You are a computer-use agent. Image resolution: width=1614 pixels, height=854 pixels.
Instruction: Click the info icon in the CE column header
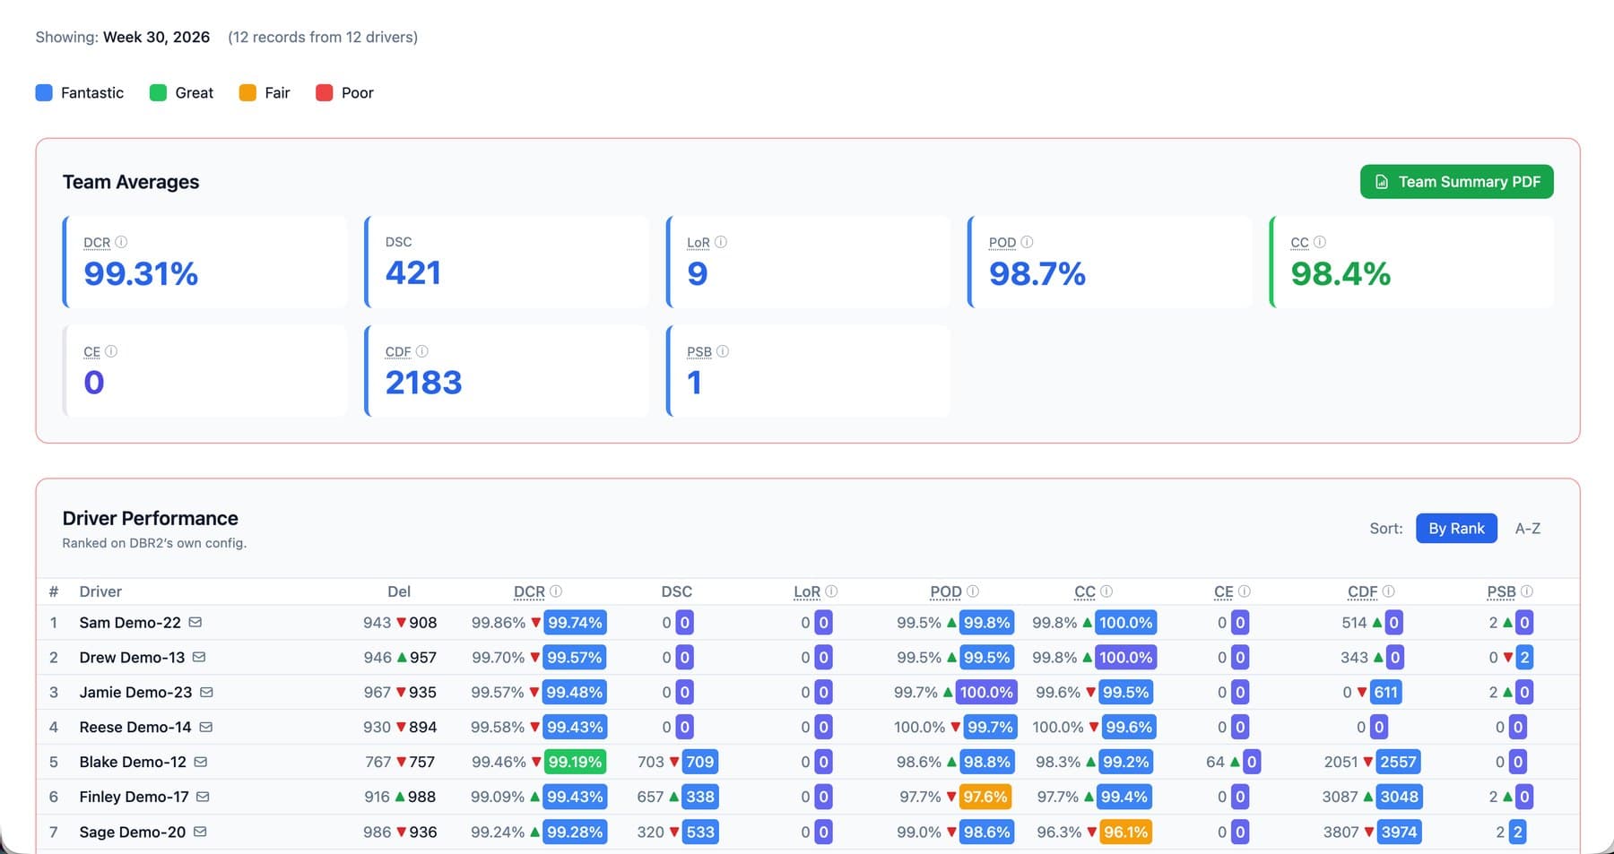click(1245, 591)
